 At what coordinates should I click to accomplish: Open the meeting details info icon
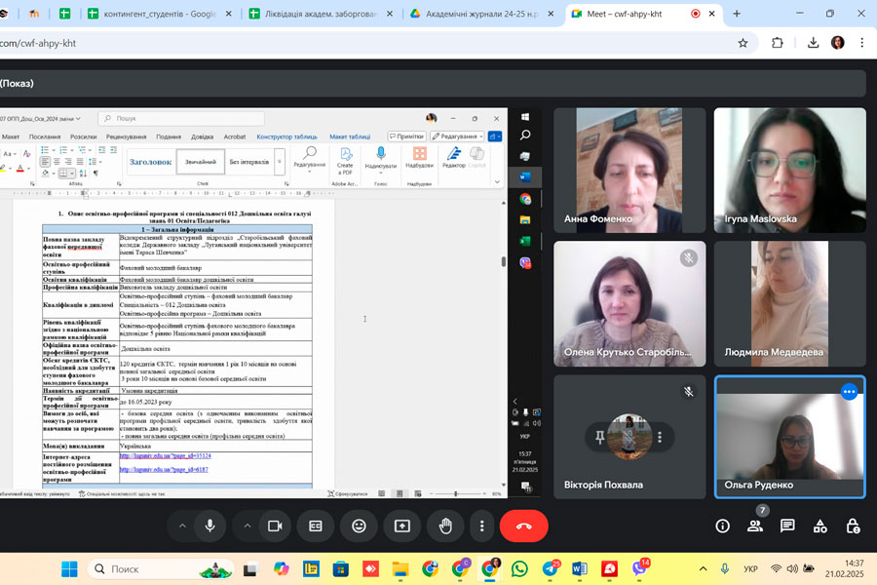click(x=722, y=526)
